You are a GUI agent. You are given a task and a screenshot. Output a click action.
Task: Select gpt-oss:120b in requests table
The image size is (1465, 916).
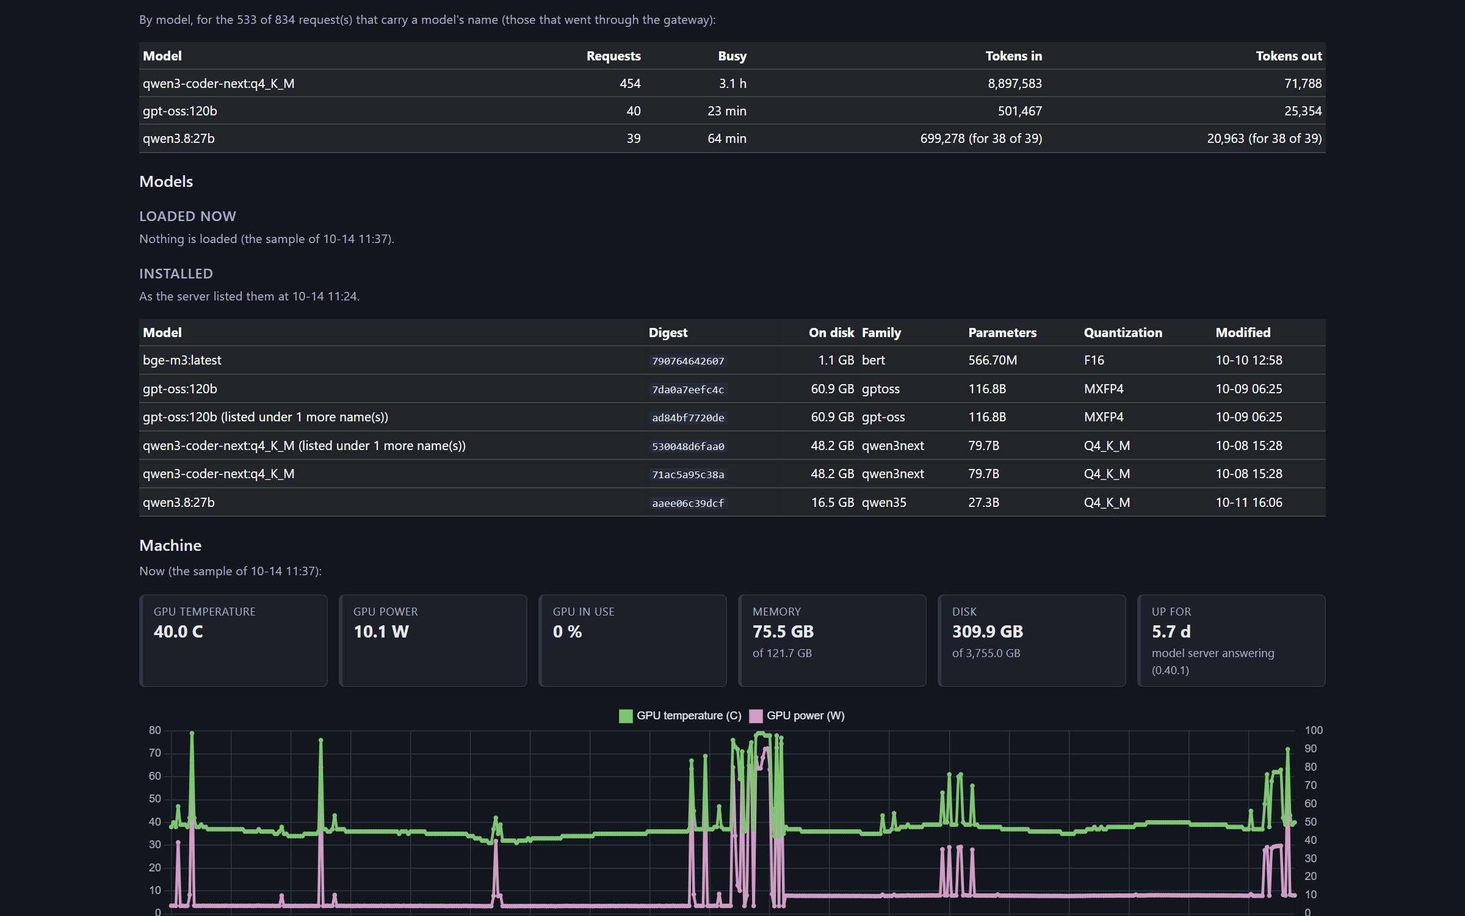pyautogui.click(x=180, y=111)
